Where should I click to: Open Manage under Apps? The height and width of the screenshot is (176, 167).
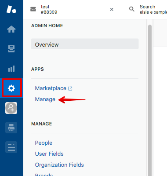(x=45, y=99)
